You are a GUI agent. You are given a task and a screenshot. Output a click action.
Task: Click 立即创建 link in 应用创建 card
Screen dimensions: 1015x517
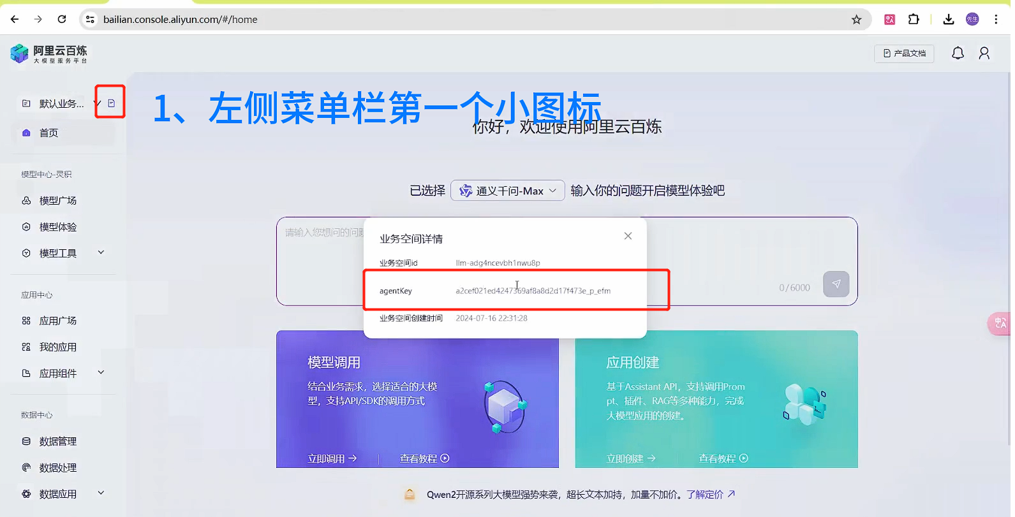click(631, 458)
